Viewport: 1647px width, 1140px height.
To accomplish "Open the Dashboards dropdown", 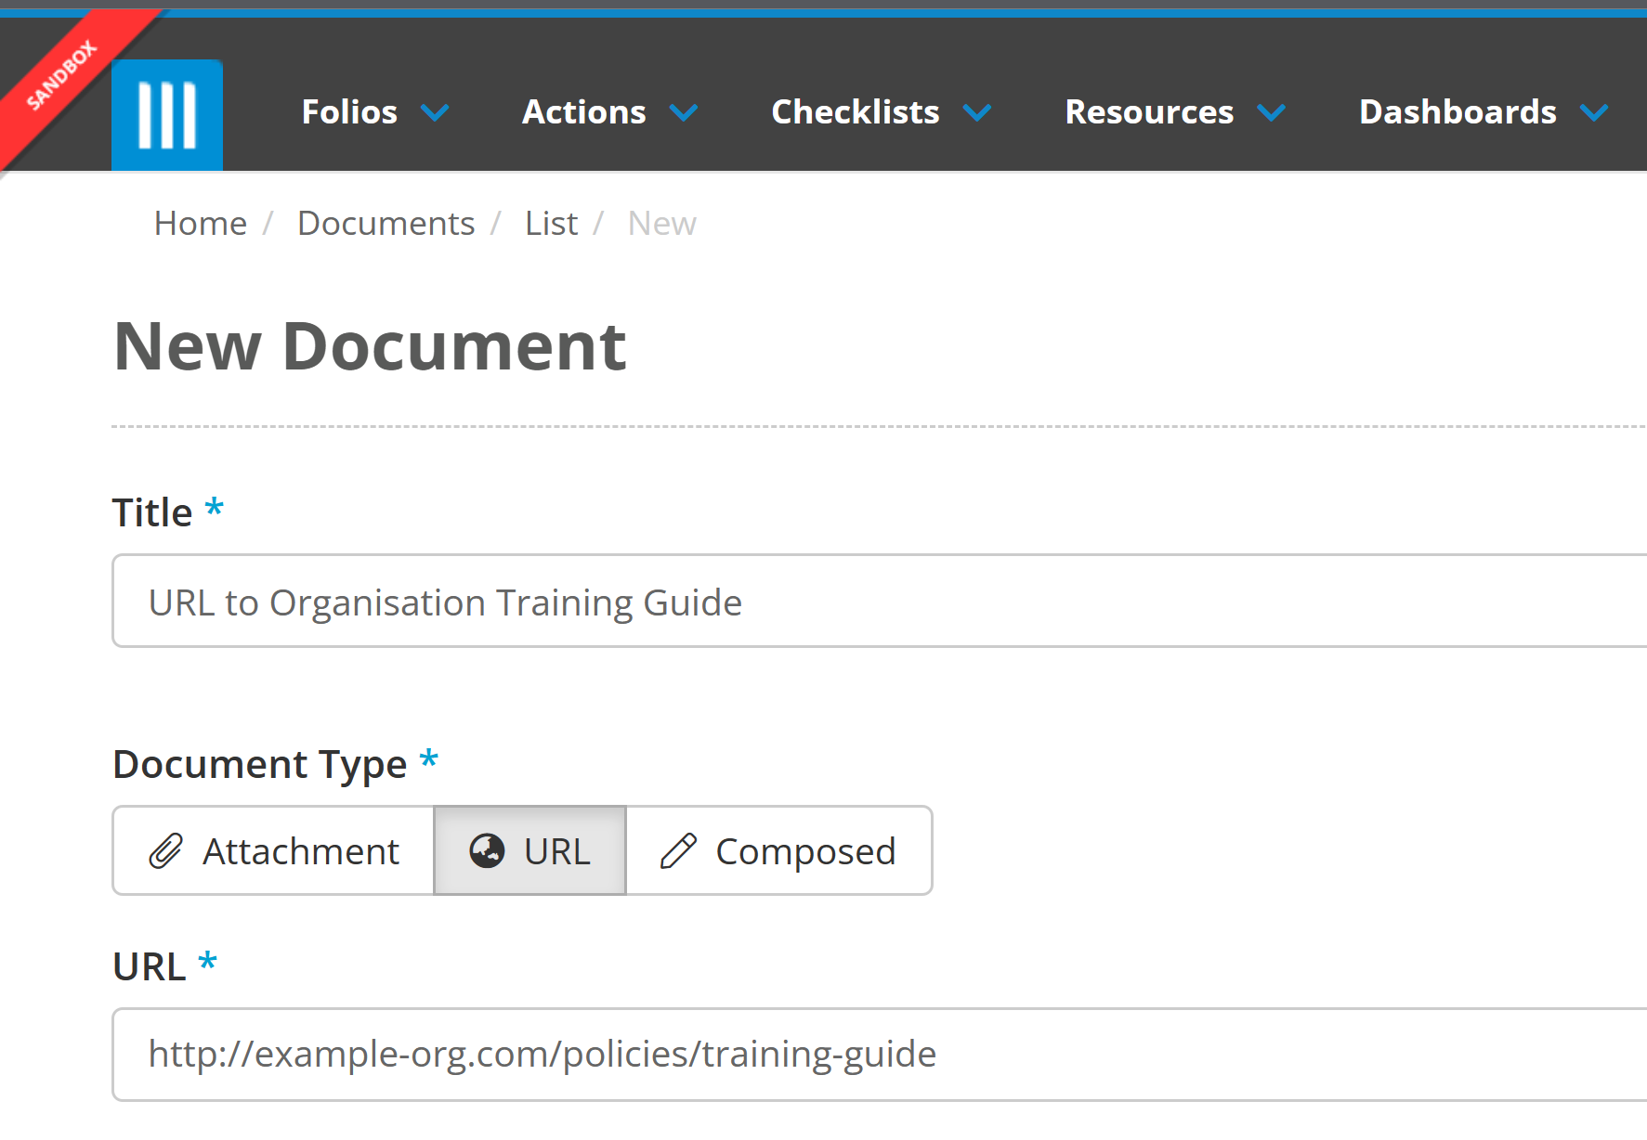I will (1457, 111).
